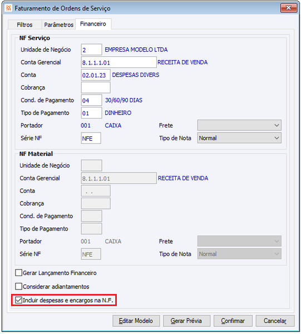Click NF Serviço Portador value 001

click(86, 125)
